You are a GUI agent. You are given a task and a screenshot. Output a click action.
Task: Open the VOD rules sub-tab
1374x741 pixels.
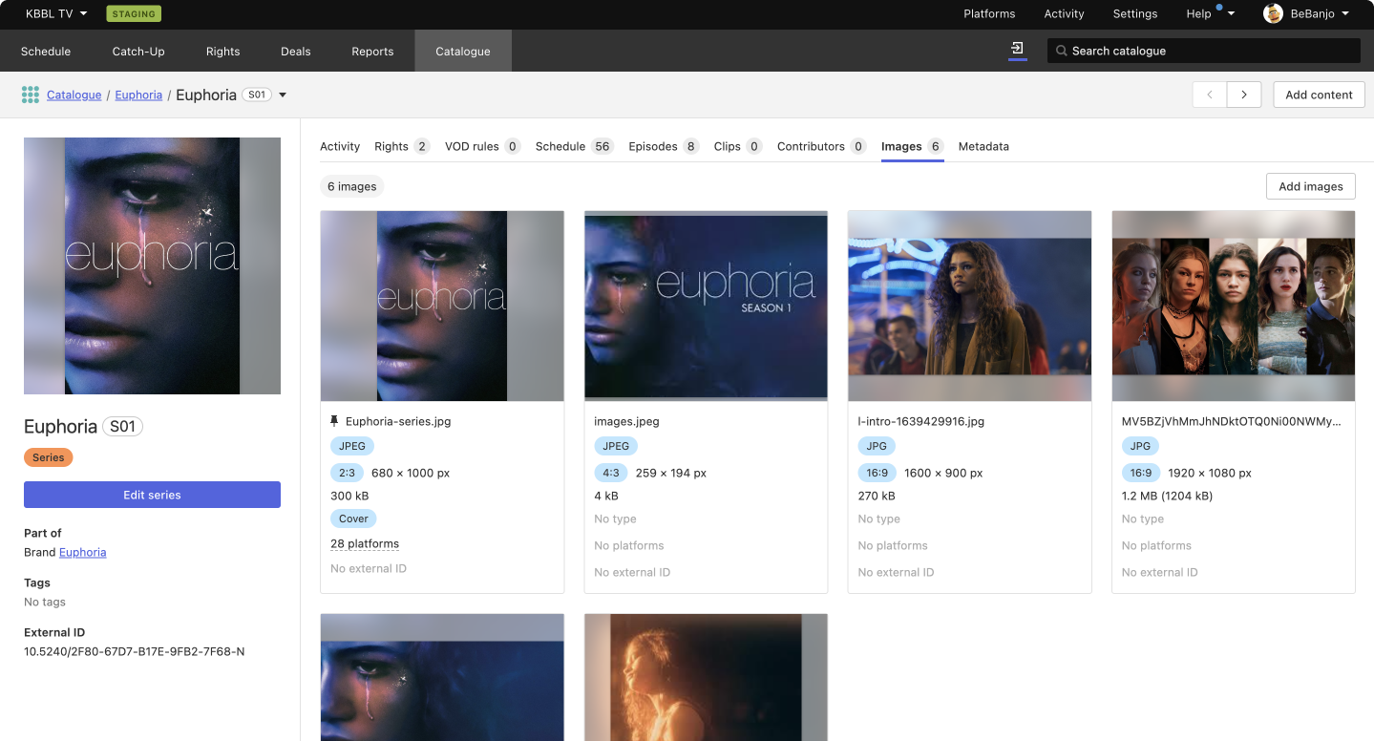click(482, 146)
